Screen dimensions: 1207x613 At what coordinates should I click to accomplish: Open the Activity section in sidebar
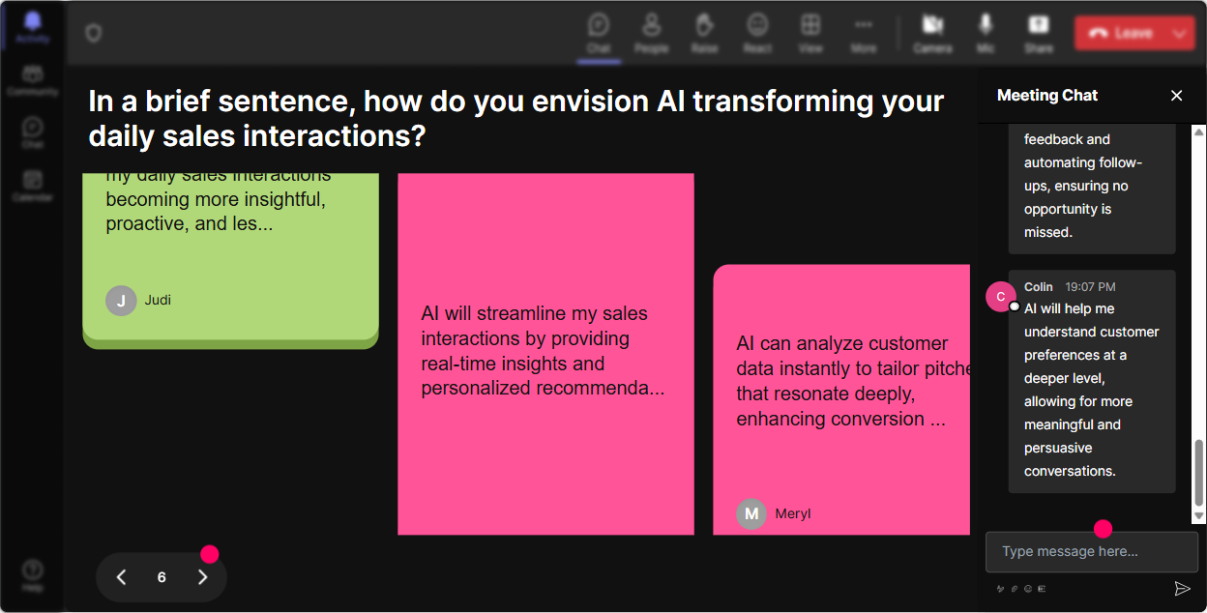(x=32, y=28)
